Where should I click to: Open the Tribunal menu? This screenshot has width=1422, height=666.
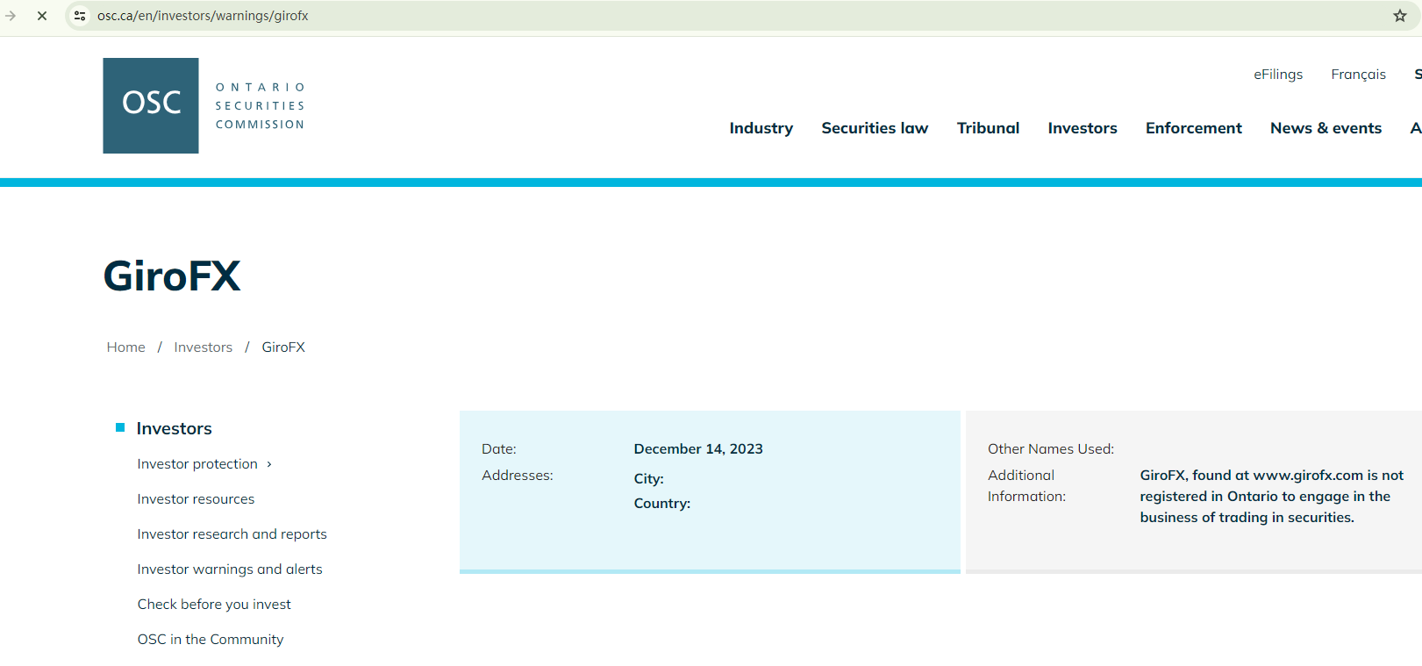(988, 128)
